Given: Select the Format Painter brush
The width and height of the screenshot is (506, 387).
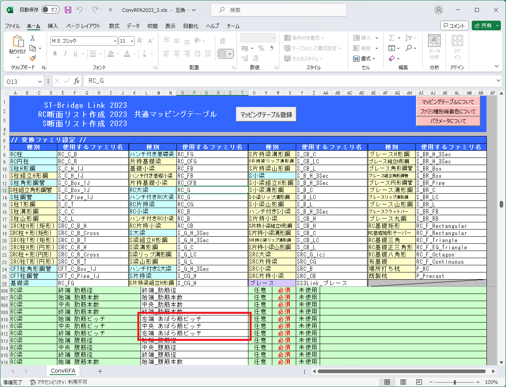Looking at the screenshot, I should [x=33, y=58].
